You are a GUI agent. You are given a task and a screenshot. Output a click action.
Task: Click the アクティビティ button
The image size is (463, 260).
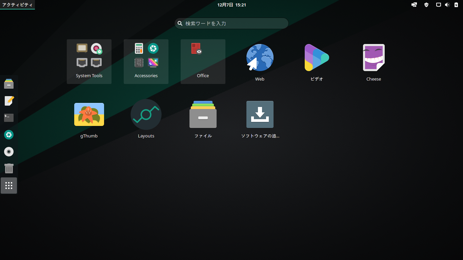click(x=17, y=5)
